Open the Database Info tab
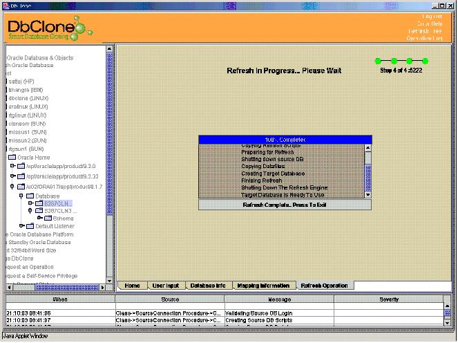 tap(208, 286)
